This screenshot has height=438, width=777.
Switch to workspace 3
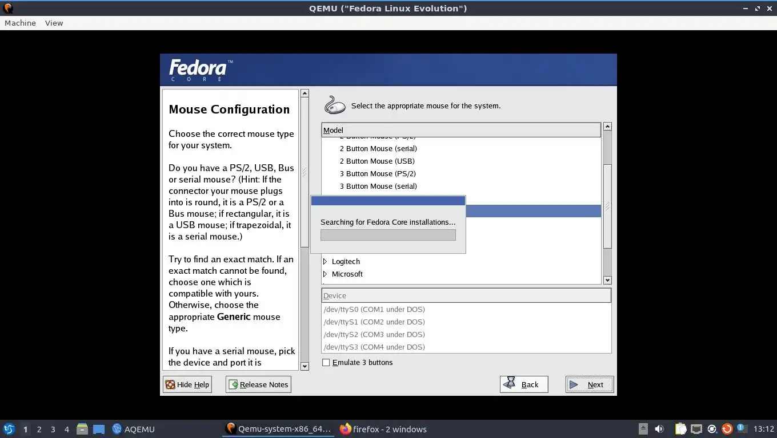[53, 429]
